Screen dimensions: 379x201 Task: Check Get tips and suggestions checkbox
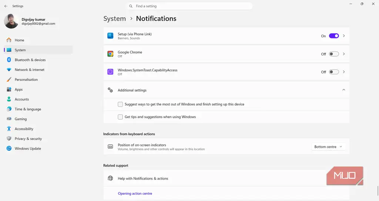click(x=120, y=117)
